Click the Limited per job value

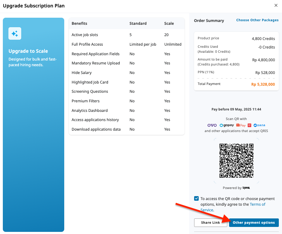143,44
